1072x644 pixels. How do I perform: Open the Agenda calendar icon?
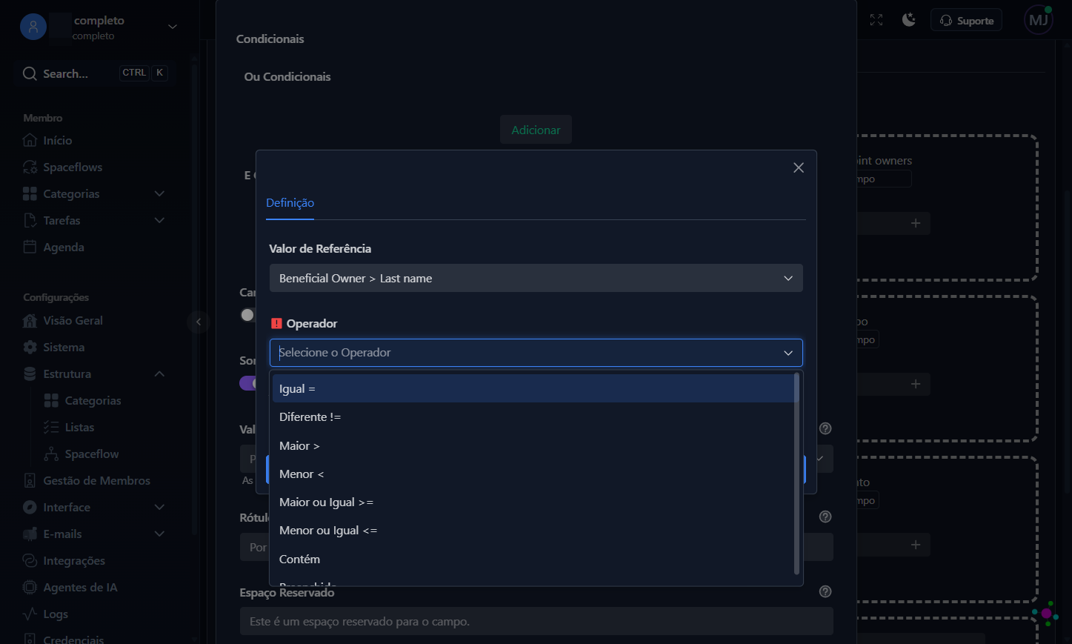[30, 247]
